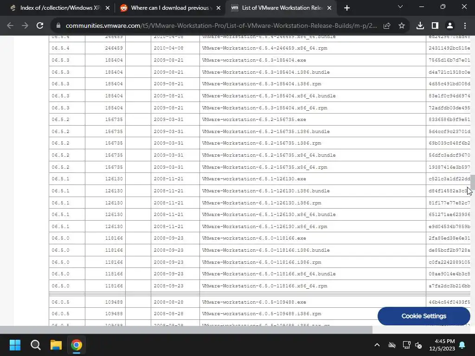Click hash starting 2fa85ed38e6e31
This screenshot has height=356, width=475.
point(449,238)
